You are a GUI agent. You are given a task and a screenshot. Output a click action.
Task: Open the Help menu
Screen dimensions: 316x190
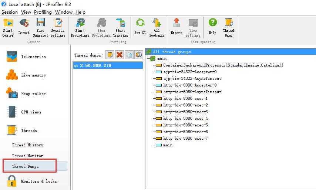tap(80, 12)
